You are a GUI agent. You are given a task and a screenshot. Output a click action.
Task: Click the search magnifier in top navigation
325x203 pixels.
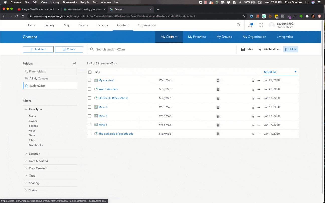click(239, 25)
